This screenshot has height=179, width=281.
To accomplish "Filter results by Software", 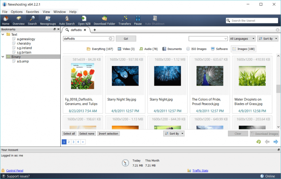I will [220, 49].
